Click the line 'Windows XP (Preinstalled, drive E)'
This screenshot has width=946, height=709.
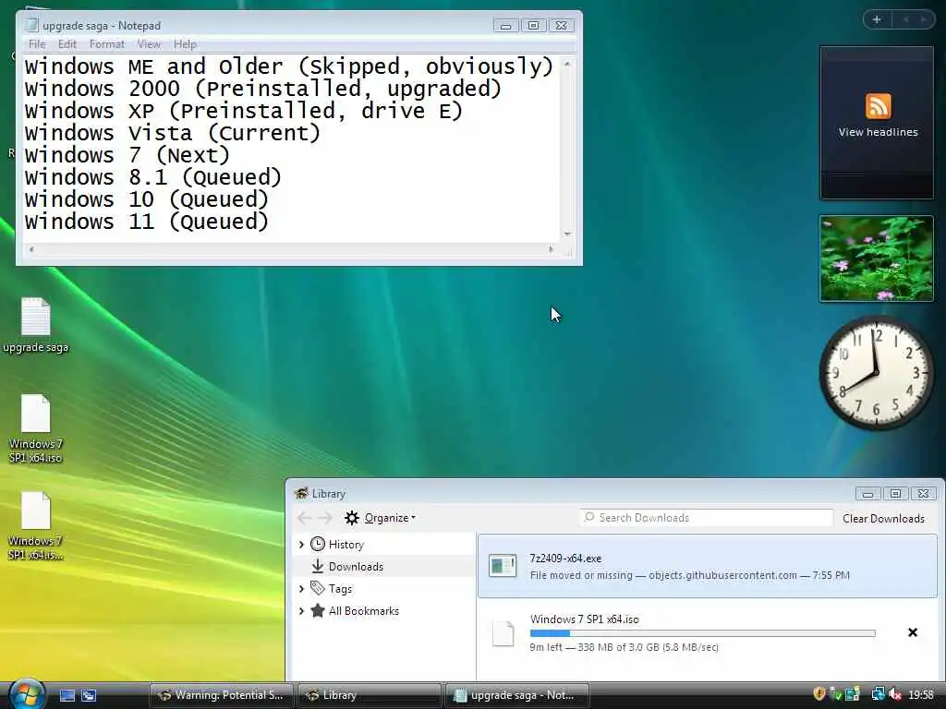243,111
